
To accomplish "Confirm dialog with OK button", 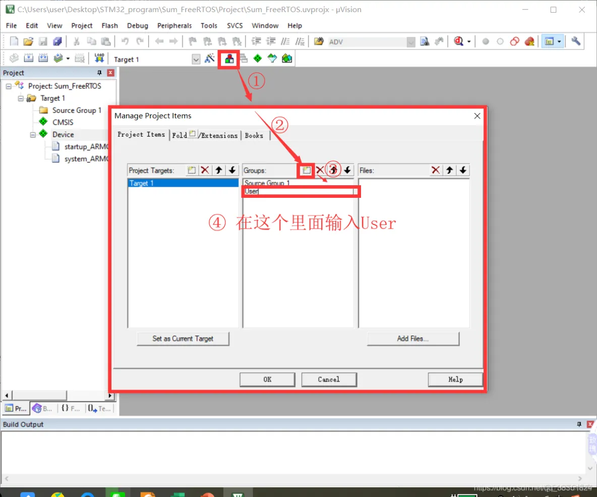I will pyautogui.click(x=267, y=379).
